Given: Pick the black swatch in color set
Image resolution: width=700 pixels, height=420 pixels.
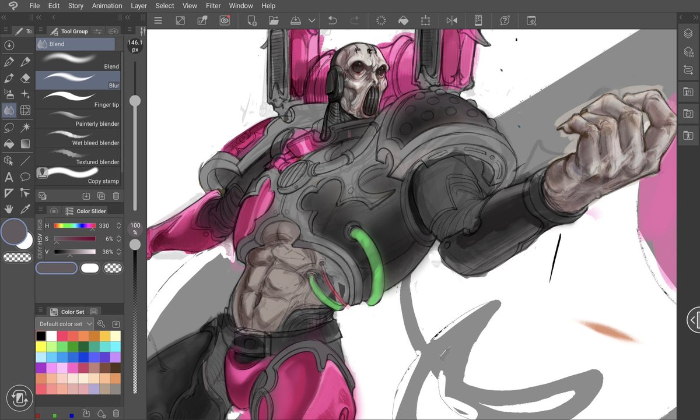Looking at the screenshot, I should (41, 336).
